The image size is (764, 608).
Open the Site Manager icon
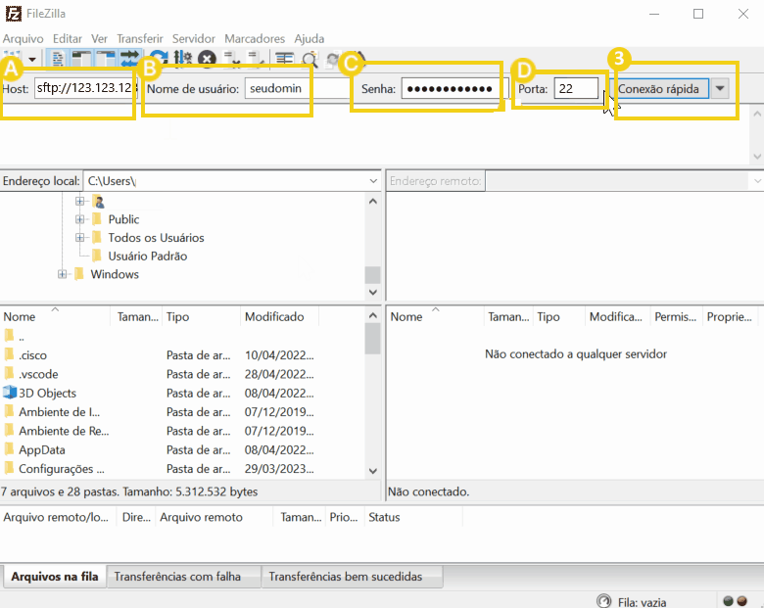12,58
